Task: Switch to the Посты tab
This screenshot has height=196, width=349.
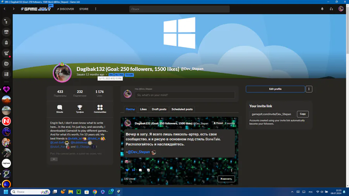Action: click(x=130, y=109)
